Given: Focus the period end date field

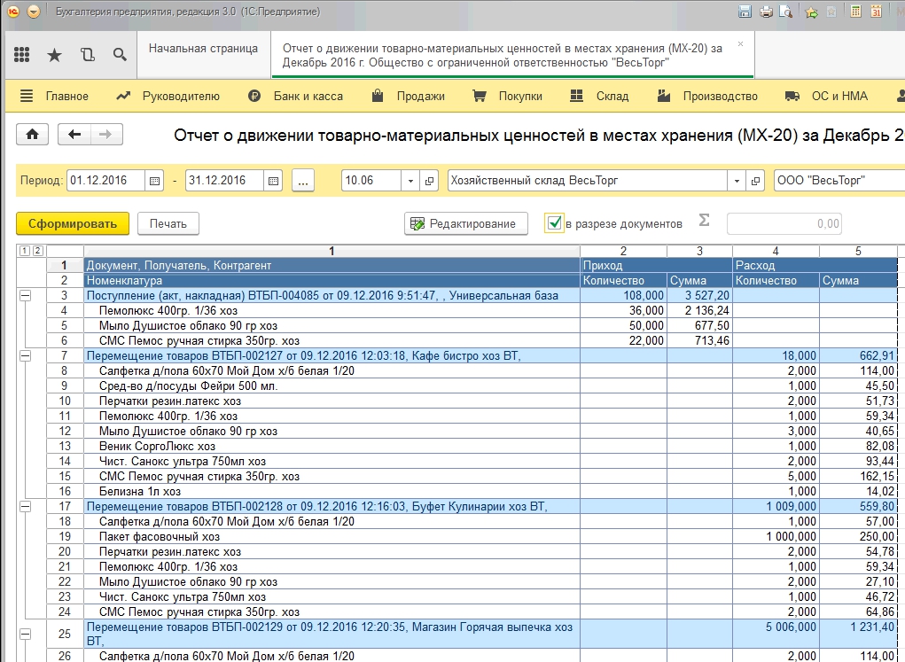Looking at the screenshot, I should [224, 181].
